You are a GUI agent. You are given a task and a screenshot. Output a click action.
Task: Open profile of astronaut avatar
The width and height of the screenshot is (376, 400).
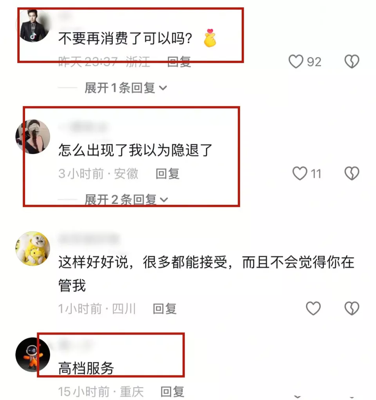[x=33, y=355]
